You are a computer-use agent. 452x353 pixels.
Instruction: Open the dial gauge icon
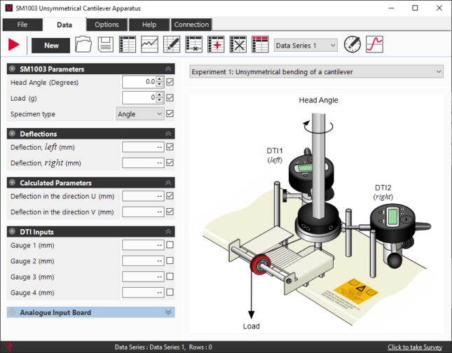click(352, 45)
